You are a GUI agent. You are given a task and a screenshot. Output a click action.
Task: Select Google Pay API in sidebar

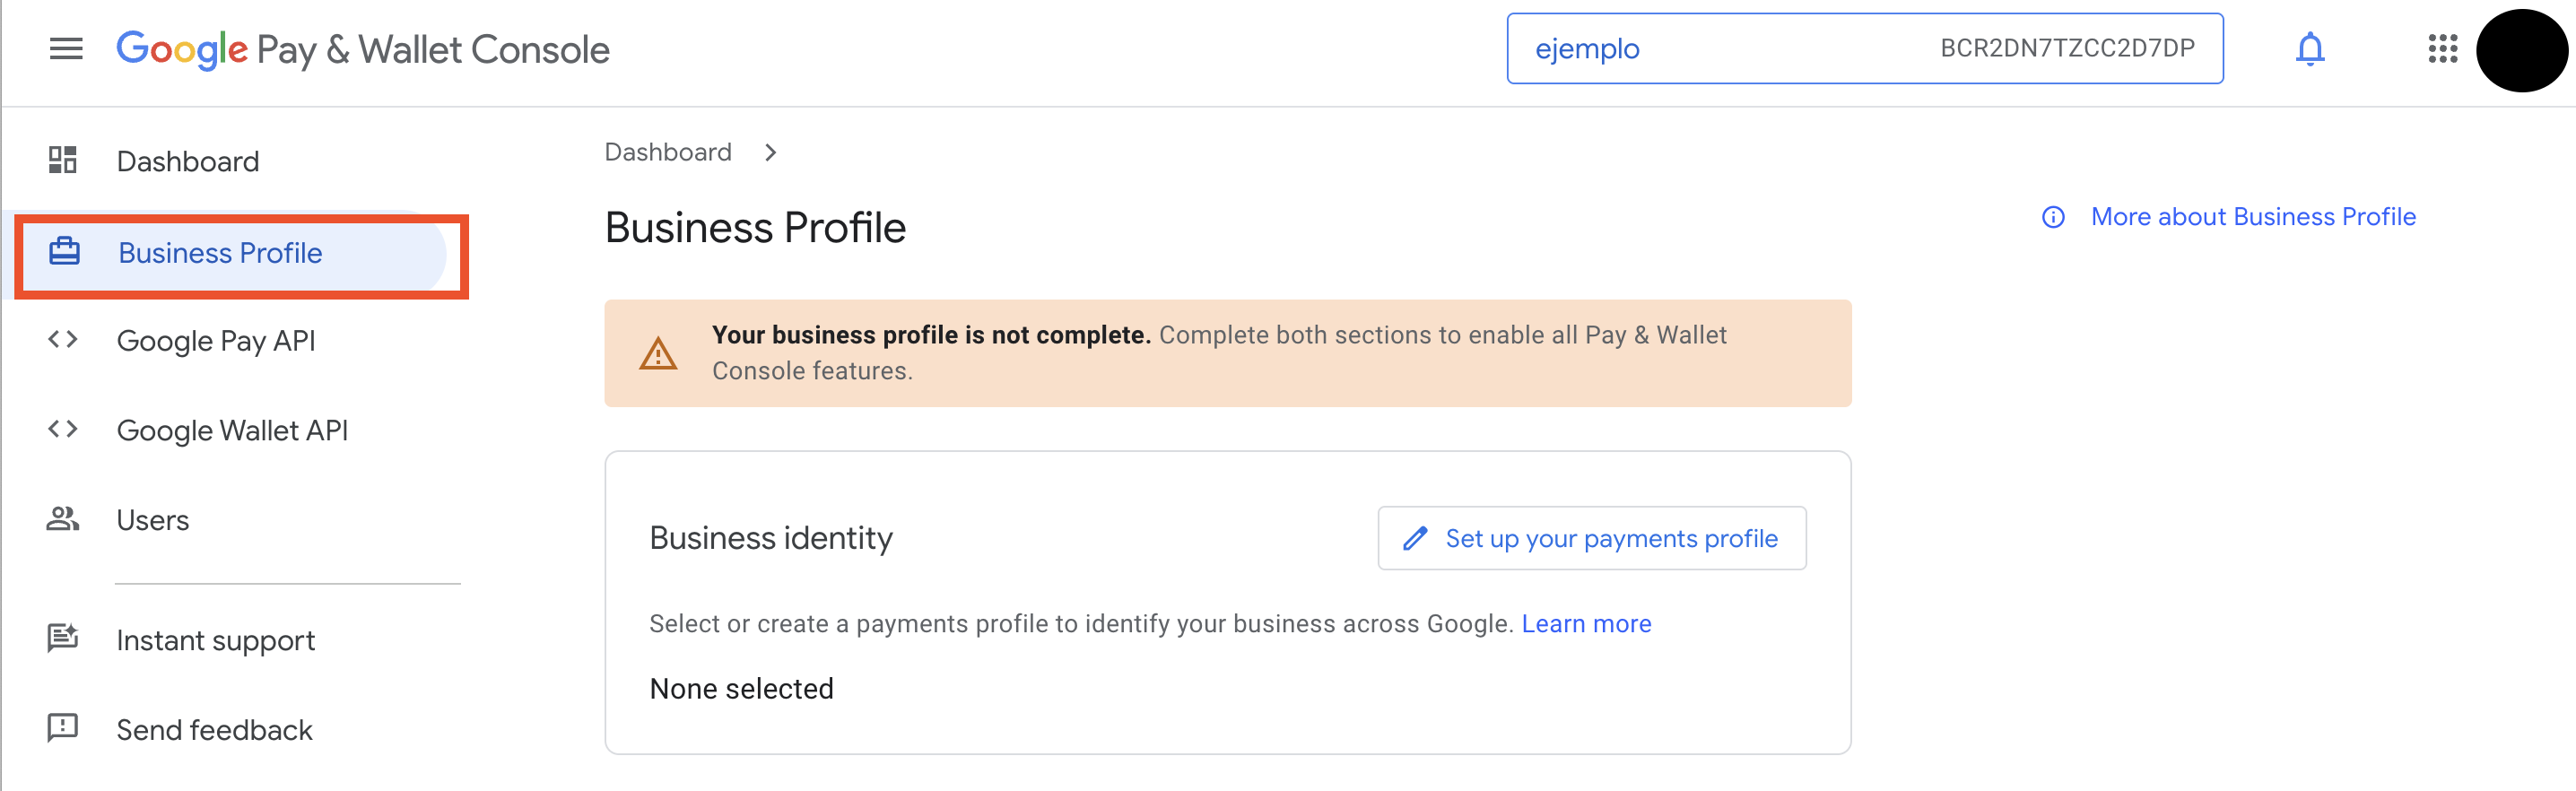tap(216, 341)
